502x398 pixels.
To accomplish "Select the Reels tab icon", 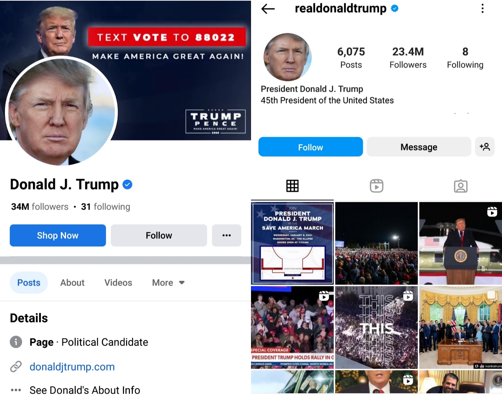I will tap(376, 186).
